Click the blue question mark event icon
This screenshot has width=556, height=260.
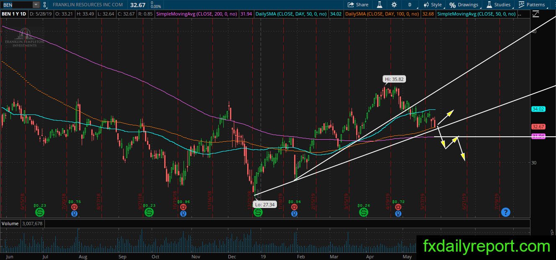[505, 212]
